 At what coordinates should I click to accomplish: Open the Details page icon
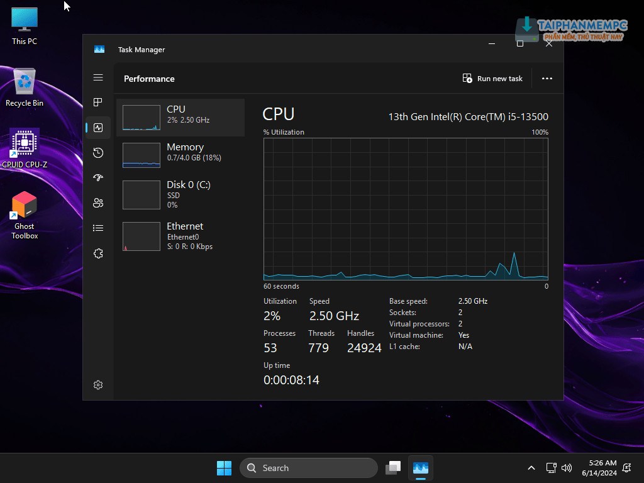(x=98, y=228)
